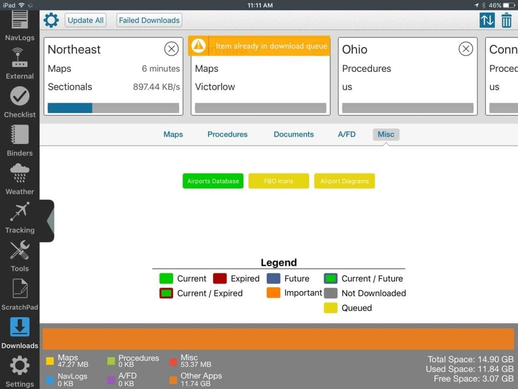This screenshot has width=518, height=389.
Task: Click the Total Space: 14.90 GB text
Action: pos(470,359)
